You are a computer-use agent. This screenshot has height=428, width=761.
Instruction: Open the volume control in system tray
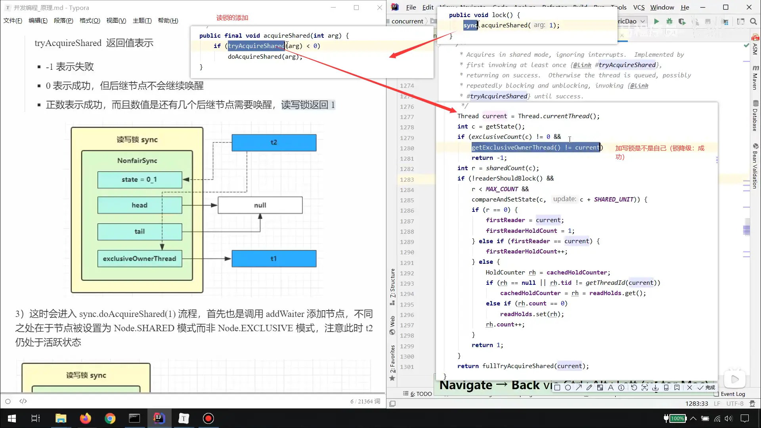[x=728, y=418]
